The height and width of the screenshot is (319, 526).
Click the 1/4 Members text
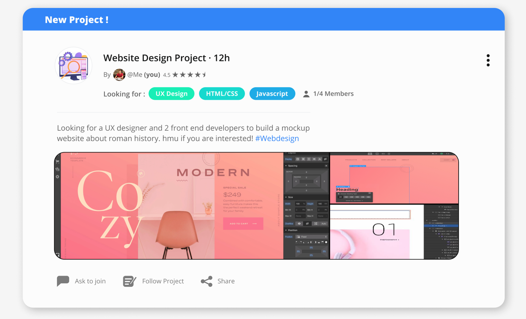click(x=333, y=94)
